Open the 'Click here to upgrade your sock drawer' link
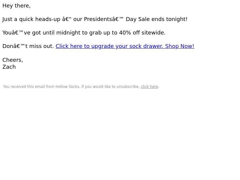Screen dimensions: 240x180 (125, 46)
